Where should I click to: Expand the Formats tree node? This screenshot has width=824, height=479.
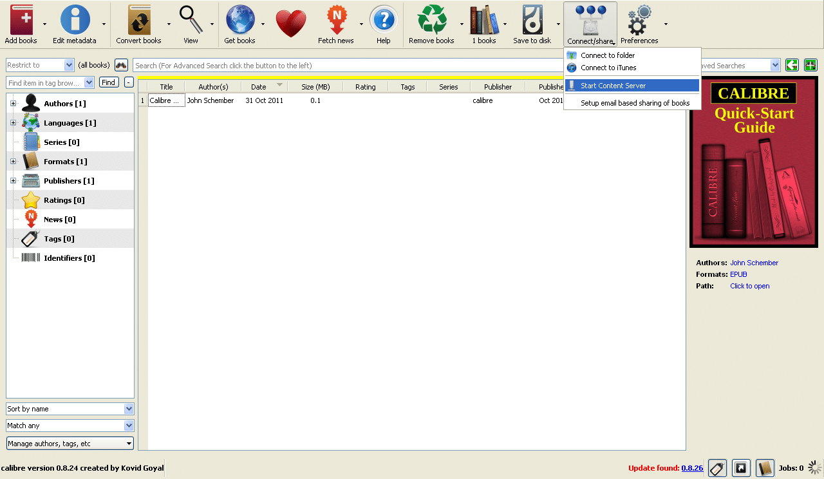point(13,162)
